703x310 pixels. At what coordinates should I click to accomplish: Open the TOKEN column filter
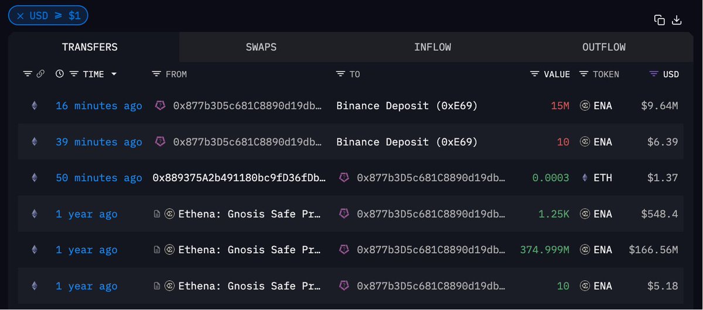pos(583,74)
